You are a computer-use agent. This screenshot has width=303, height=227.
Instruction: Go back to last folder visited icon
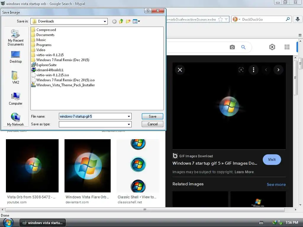(x=114, y=21)
